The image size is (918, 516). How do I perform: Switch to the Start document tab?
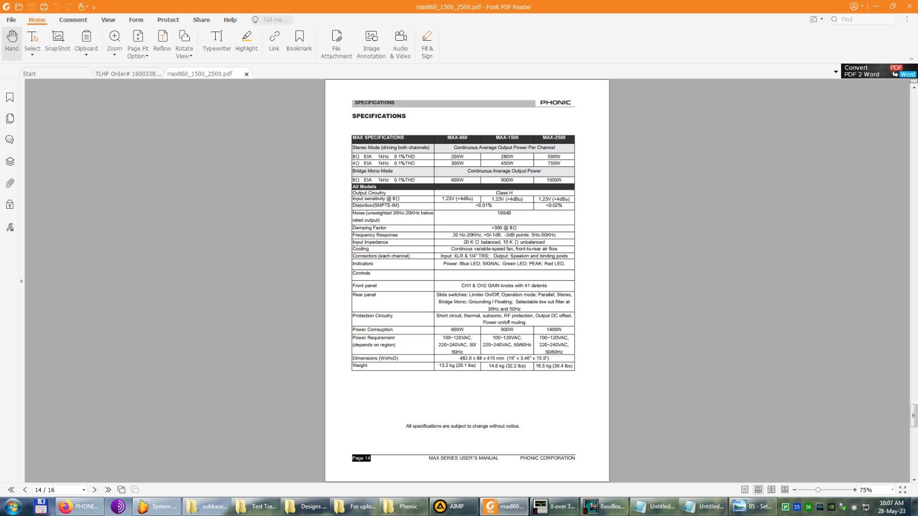(x=55, y=73)
